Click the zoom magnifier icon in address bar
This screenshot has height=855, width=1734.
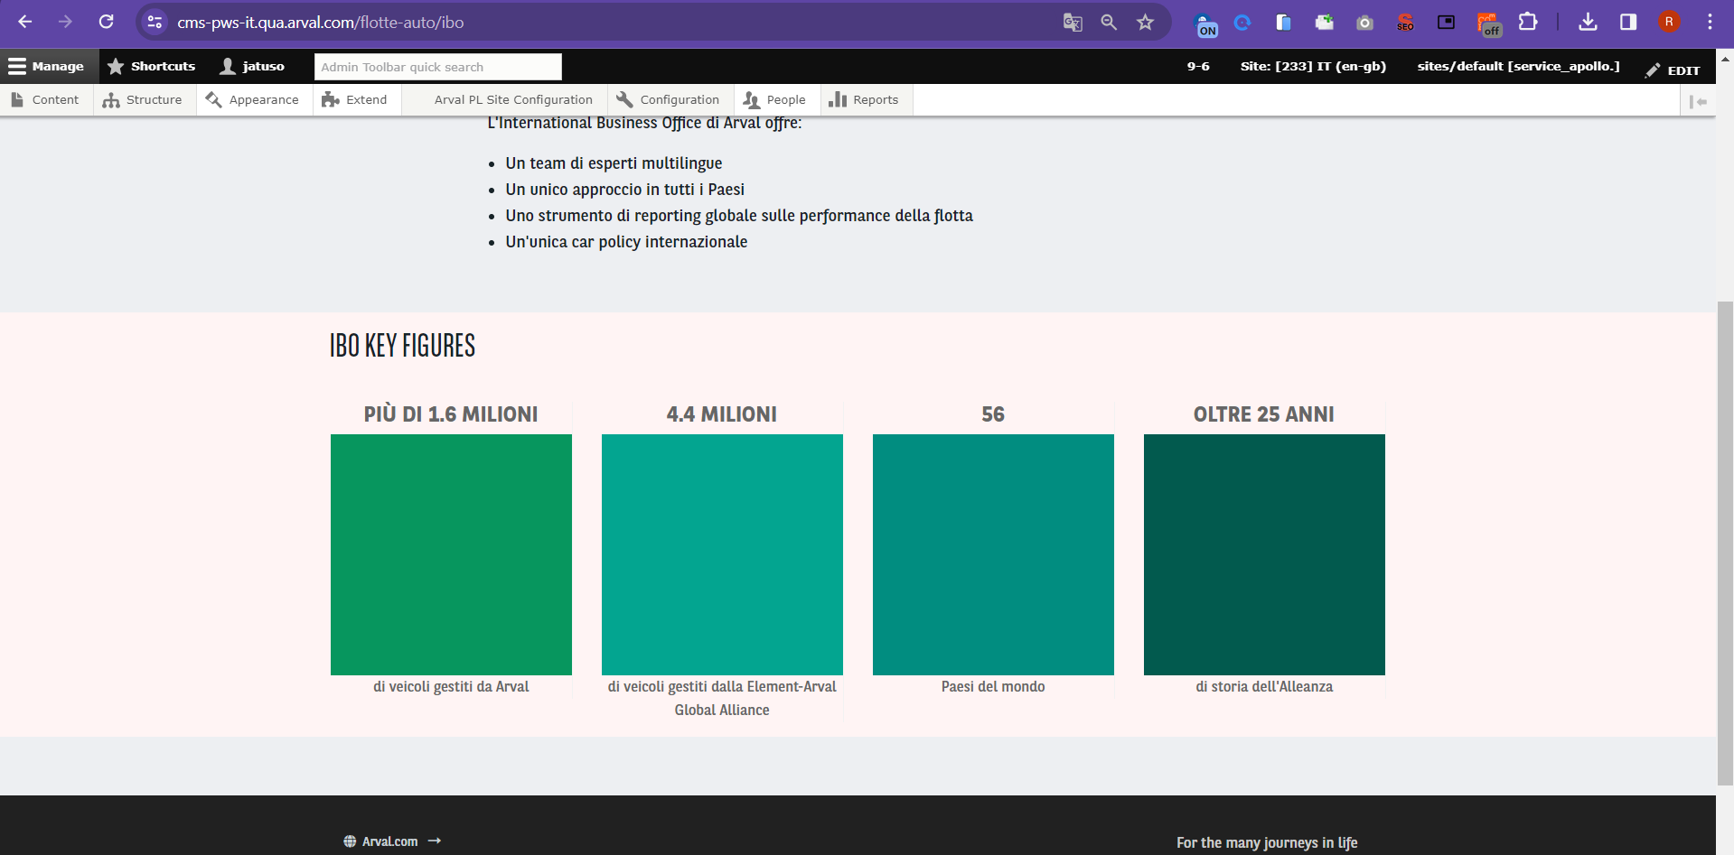[x=1109, y=23]
